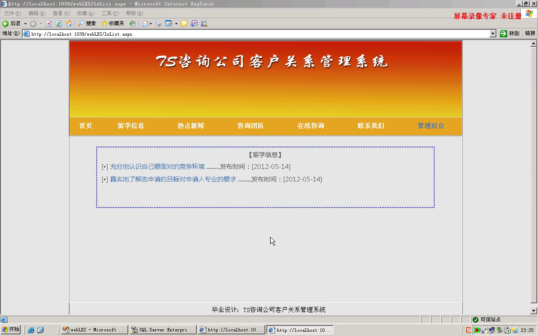Click the vertical scrollbar down arrow
The height and width of the screenshot is (336, 538).
pos(534,311)
